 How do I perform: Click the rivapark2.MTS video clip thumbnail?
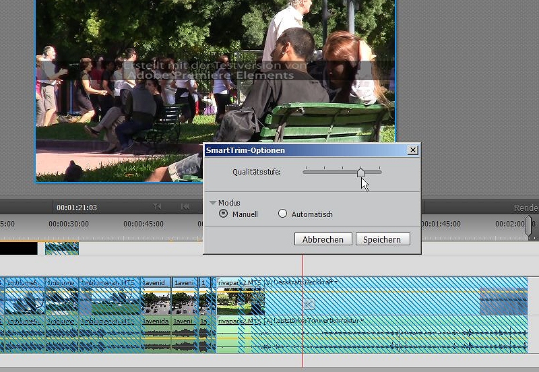click(x=241, y=301)
